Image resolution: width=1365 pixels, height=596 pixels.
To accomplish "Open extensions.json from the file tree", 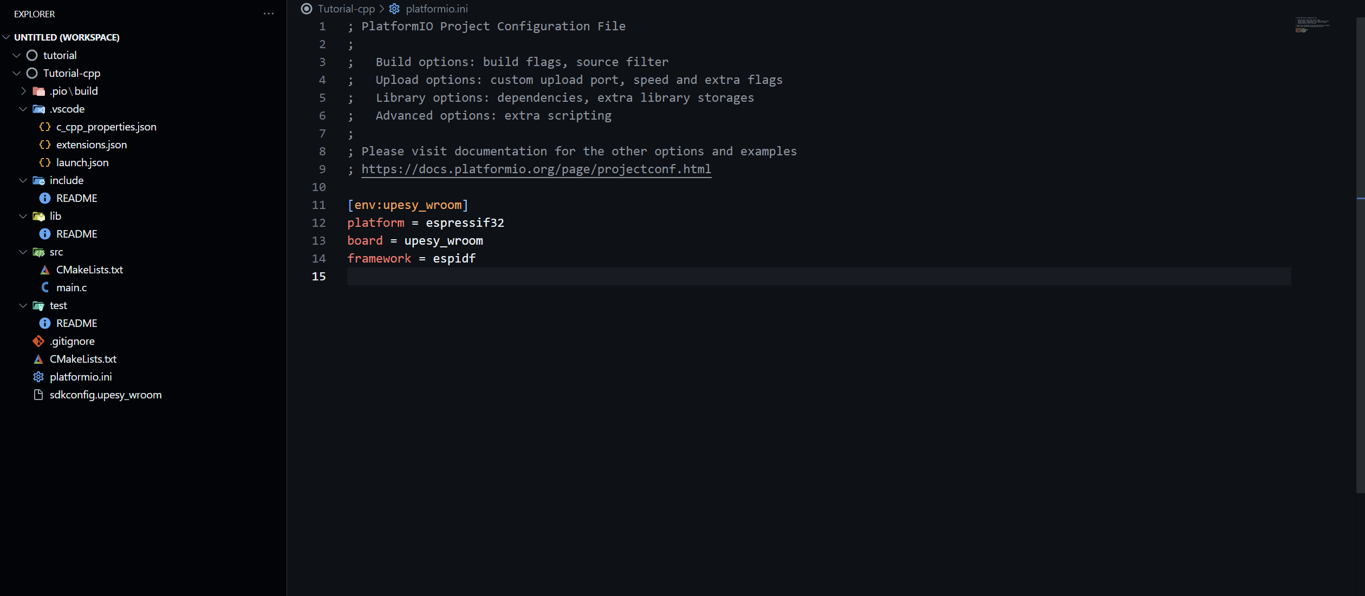I will 91,145.
